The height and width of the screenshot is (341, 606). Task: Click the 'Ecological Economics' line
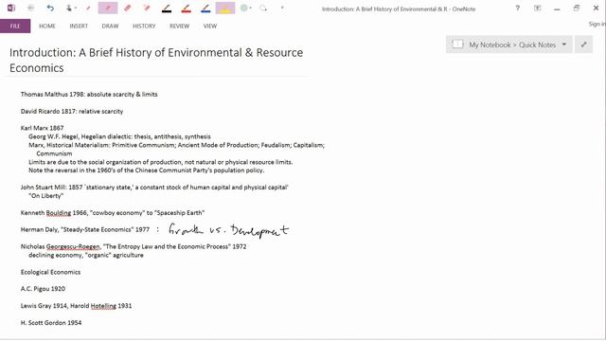click(50, 272)
